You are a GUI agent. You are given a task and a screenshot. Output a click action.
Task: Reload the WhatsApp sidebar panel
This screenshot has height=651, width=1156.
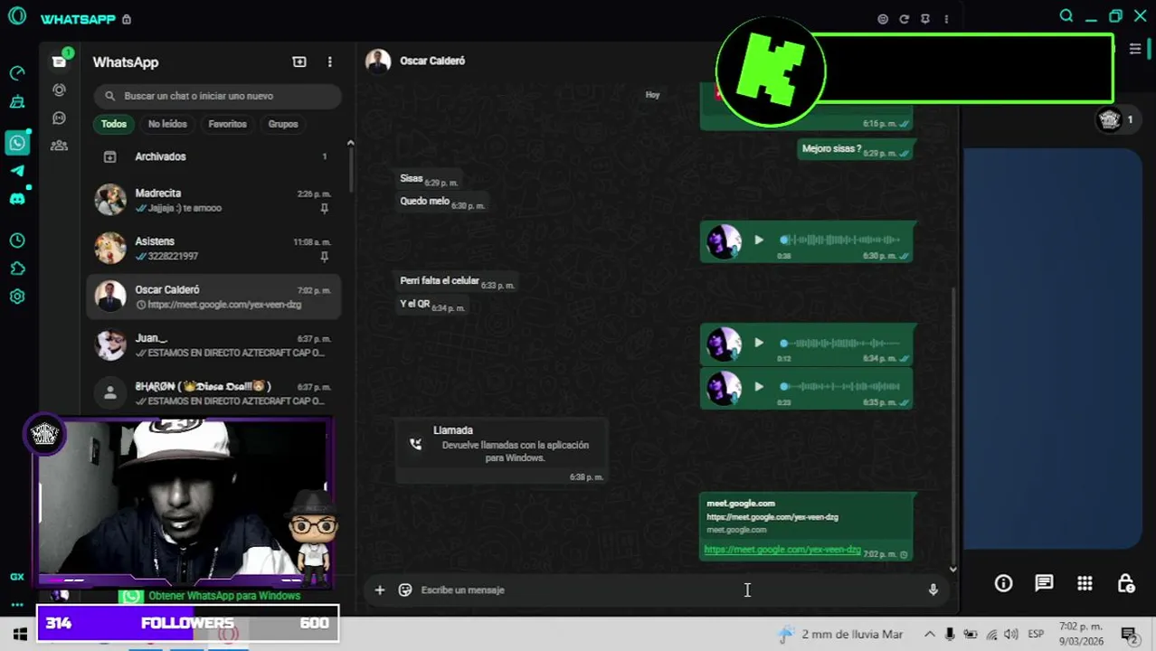pyautogui.click(x=904, y=19)
